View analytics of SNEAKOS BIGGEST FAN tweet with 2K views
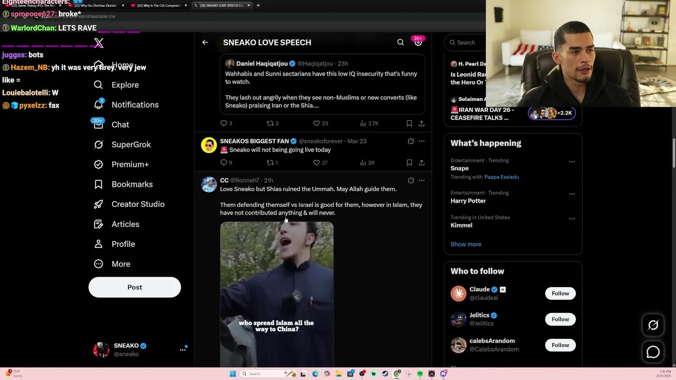The width and height of the screenshot is (676, 380). point(368,163)
